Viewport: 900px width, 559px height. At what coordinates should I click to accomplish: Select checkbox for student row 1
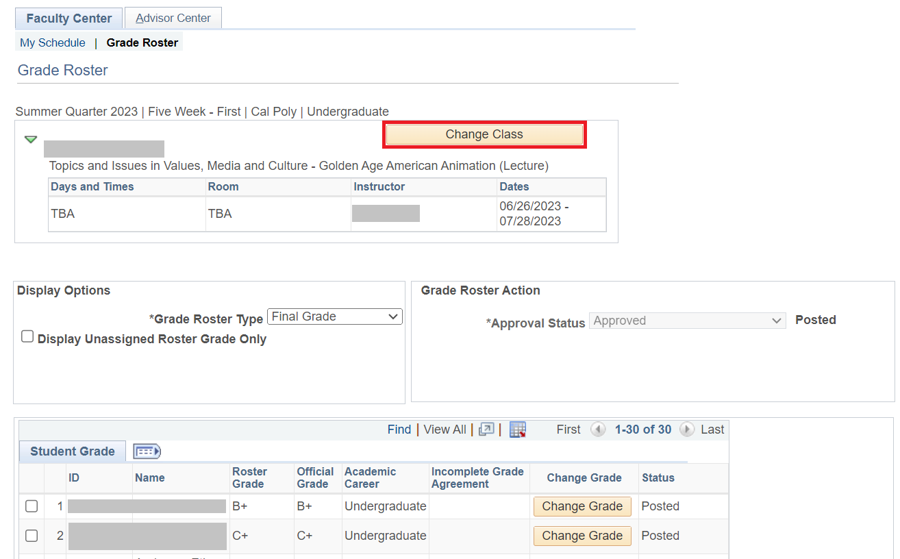pyautogui.click(x=32, y=506)
